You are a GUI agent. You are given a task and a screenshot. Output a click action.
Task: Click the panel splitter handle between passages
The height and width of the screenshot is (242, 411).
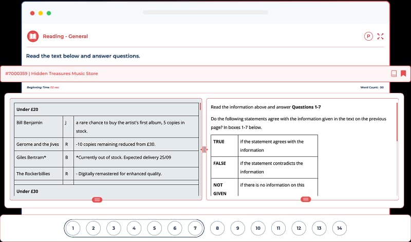click(204, 149)
